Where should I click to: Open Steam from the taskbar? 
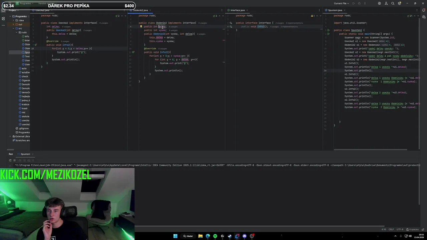click(x=230, y=236)
